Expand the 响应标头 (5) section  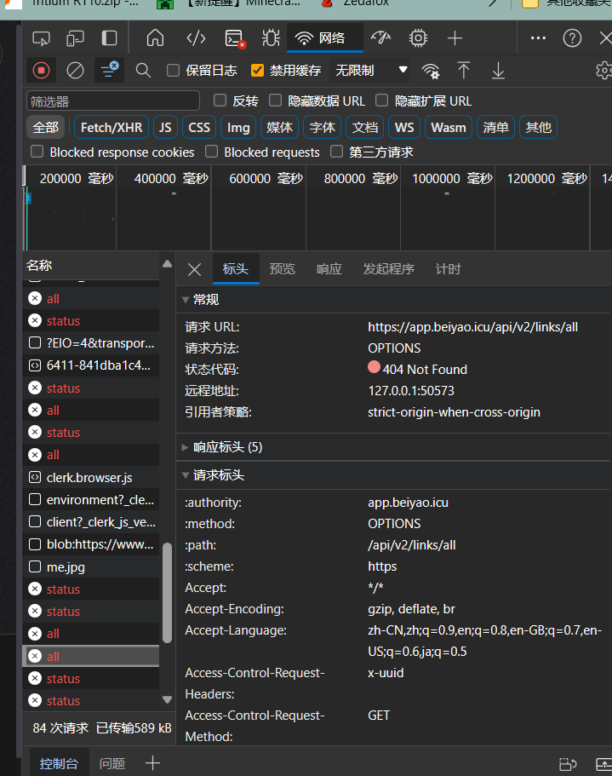[x=186, y=447]
